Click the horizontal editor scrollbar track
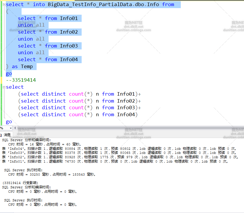 click(130, 128)
